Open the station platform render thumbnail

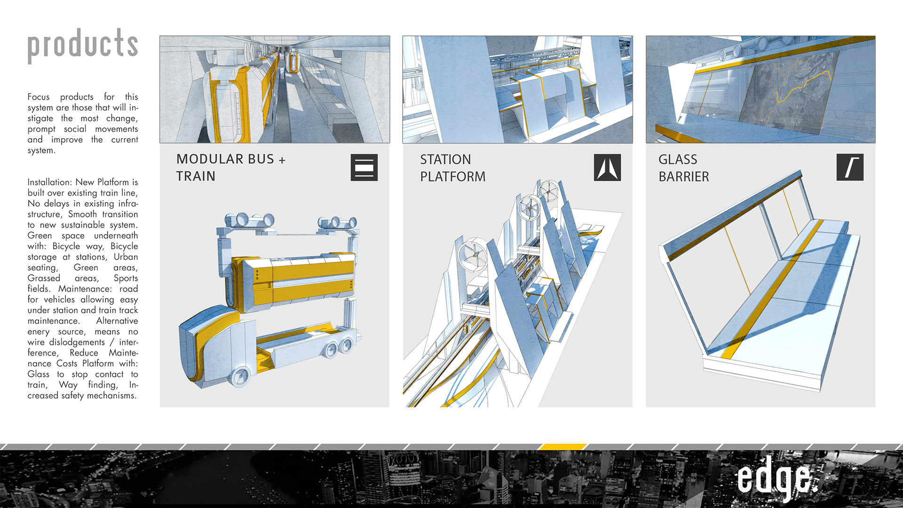click(x=517, y=89)
